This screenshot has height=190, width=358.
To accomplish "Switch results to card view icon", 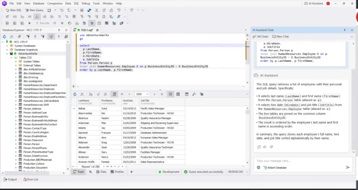I will tap(178, 94).
